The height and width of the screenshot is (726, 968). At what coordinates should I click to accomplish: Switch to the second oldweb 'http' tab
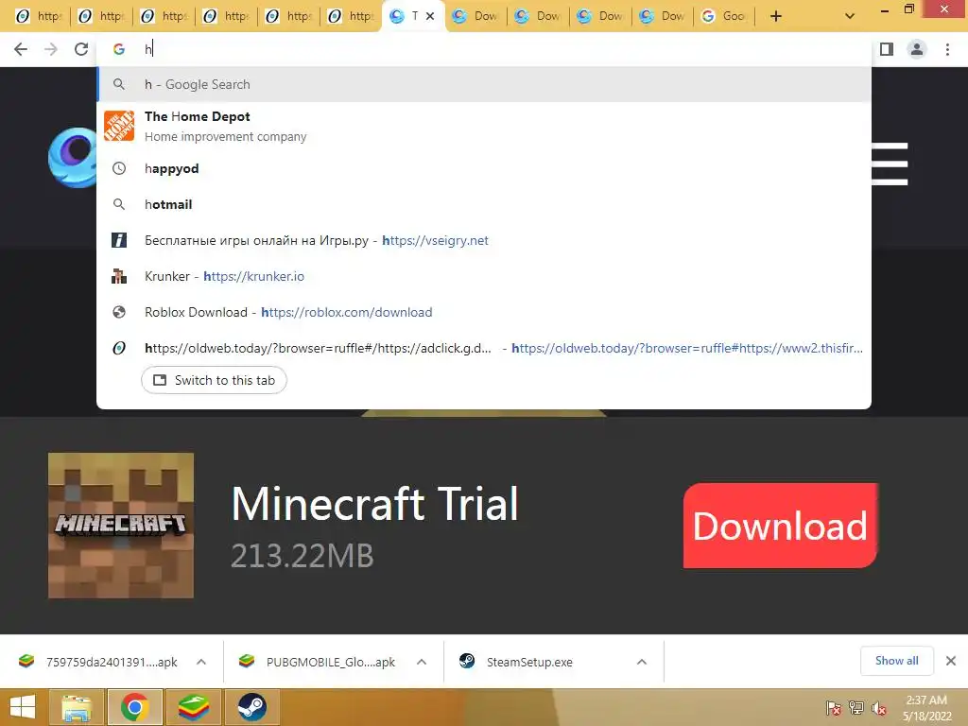(x=100, y=16)
